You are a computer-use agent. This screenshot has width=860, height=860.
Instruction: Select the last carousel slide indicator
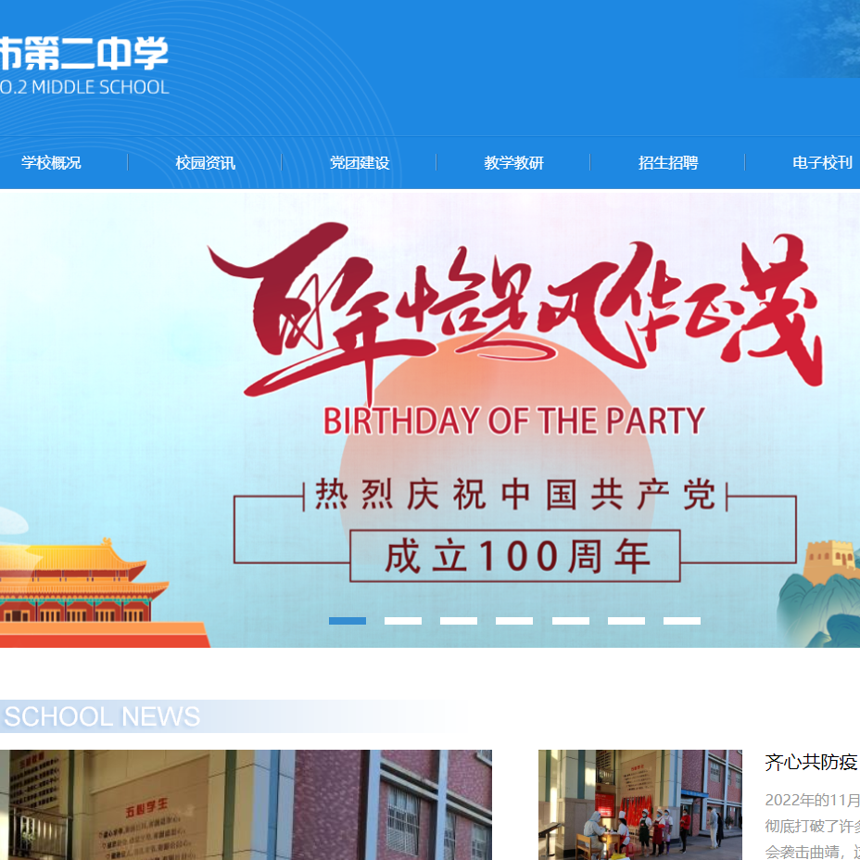682,621
